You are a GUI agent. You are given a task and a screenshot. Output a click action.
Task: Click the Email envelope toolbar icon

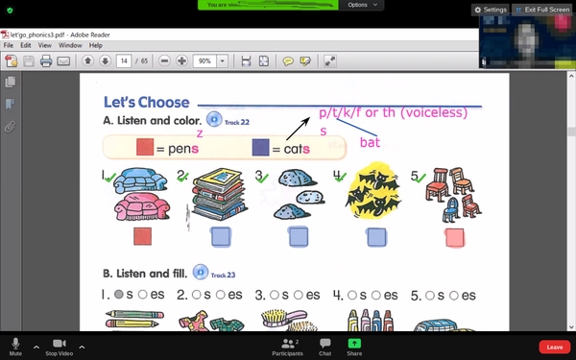coord(63,61)
